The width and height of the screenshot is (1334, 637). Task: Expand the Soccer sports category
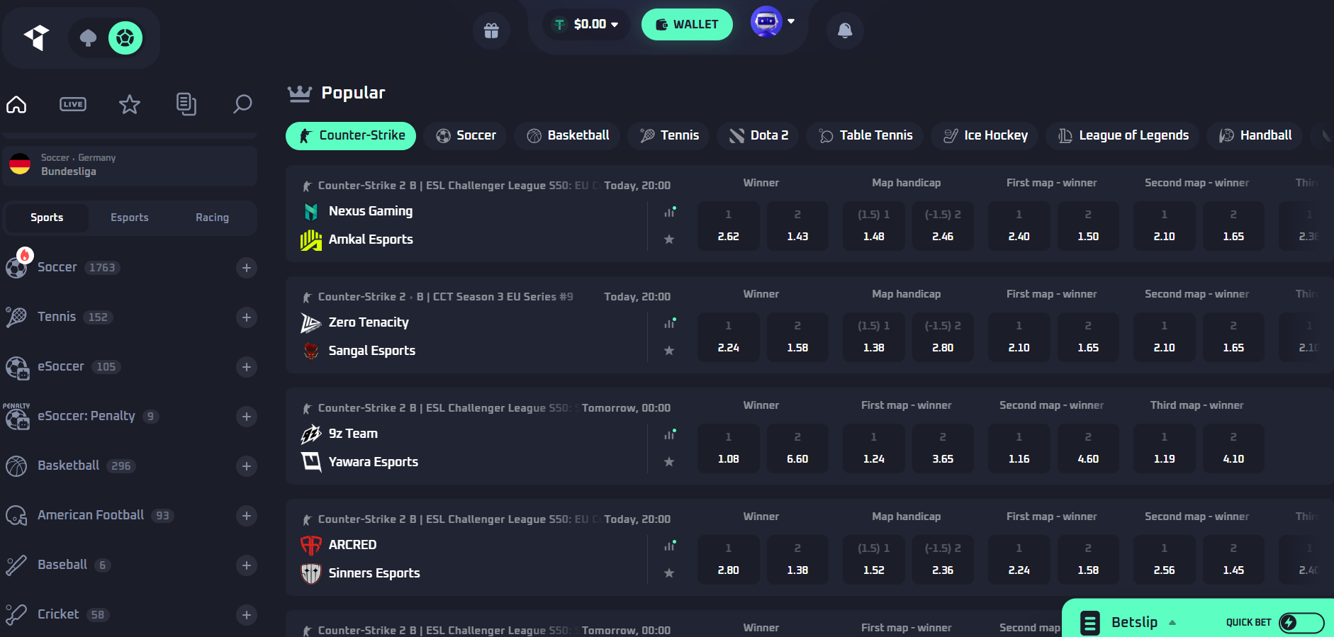(x=247, y=268)
